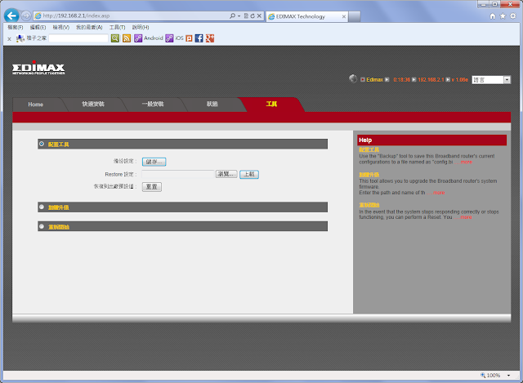Select the 重新開始 radio button
This screenshot has width=523, height=383.
(42, 226)
